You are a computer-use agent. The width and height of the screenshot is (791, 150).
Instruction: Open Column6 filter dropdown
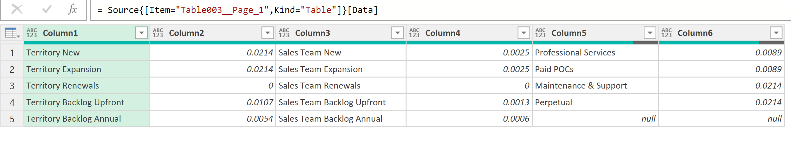776,33
